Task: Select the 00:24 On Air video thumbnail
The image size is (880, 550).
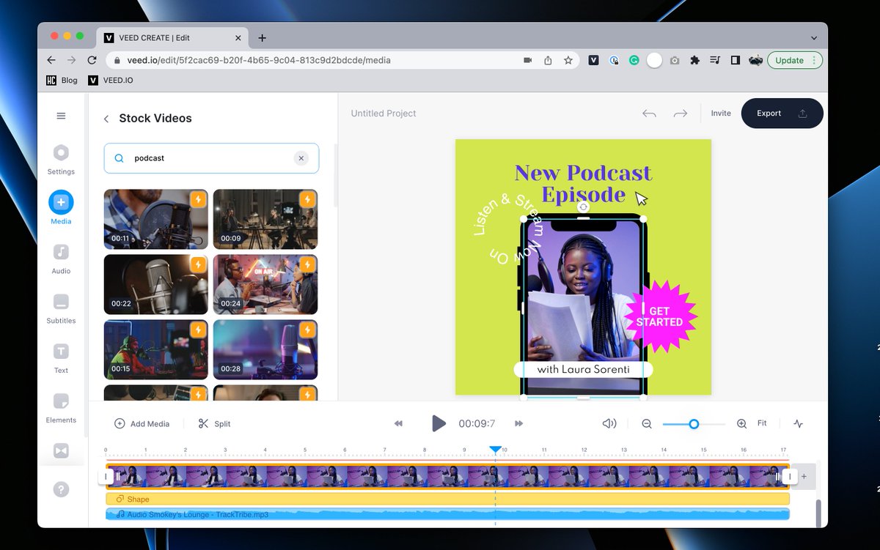Action: pyautogui.click(x=265, y=284)
